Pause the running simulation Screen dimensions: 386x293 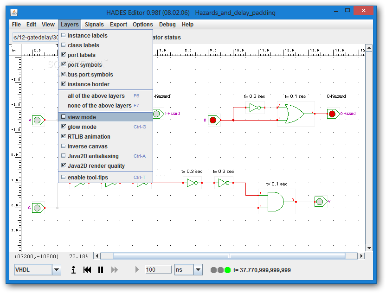pyautogui.click(x=101, y=270)
